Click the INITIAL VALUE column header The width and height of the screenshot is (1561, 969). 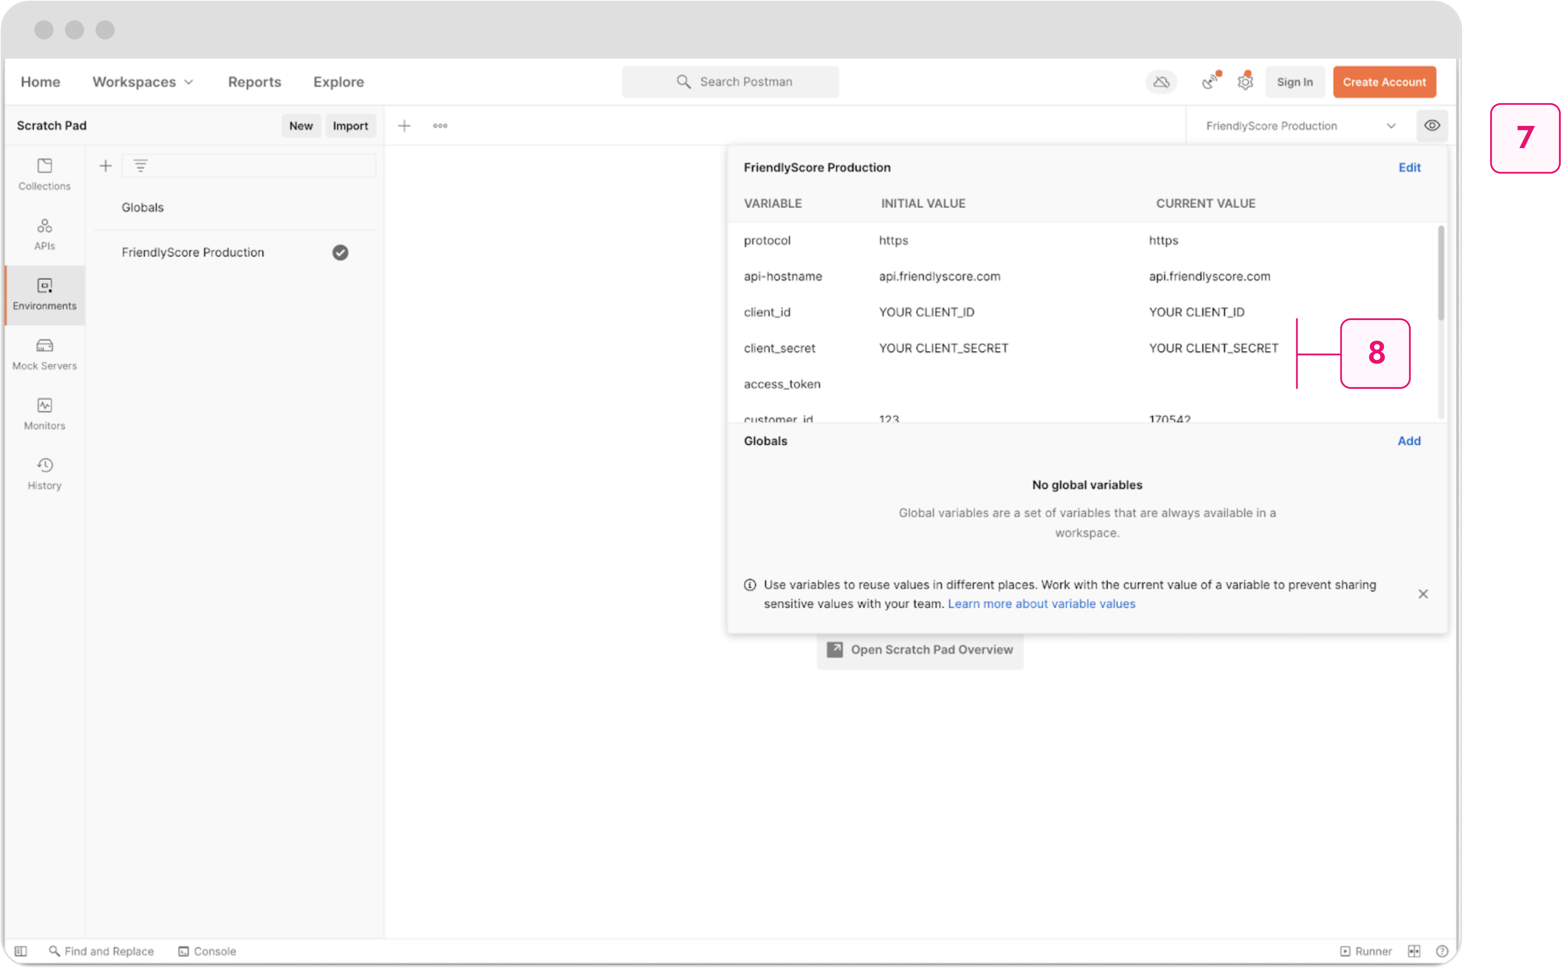coord(922,203)
